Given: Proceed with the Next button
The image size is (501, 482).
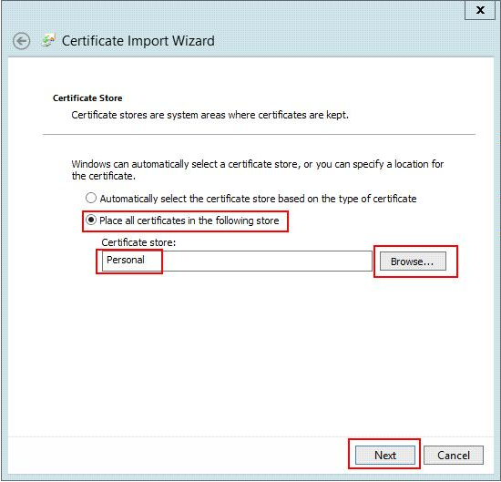Looking at the screenshot, I should pos(385,455).
